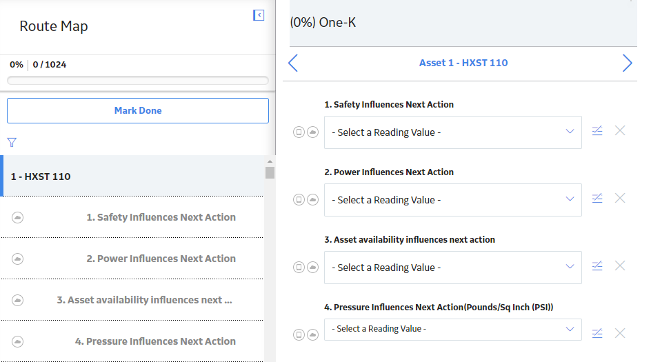
Task: Click the Mark Done button
Action: (138, 110)
